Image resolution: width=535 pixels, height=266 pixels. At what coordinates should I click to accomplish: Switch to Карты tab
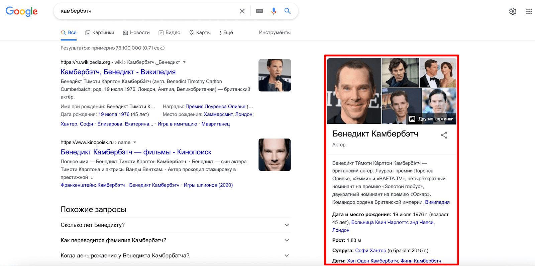point(200,32)
